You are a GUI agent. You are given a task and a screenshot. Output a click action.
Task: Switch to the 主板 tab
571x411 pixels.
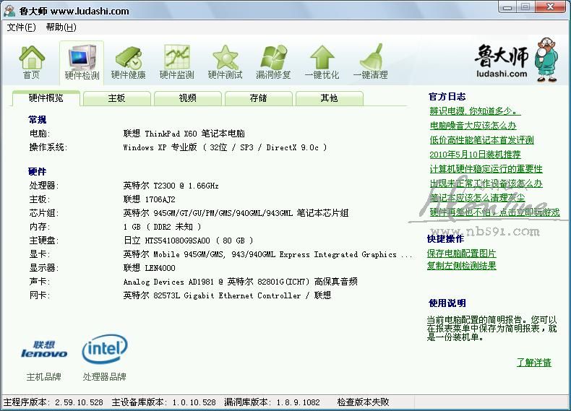(x=116, y=98)
